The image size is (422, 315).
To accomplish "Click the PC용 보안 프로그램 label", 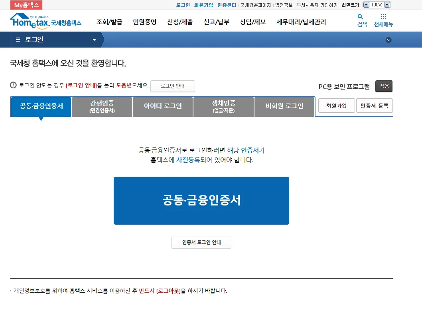I will tap(344, 87).
